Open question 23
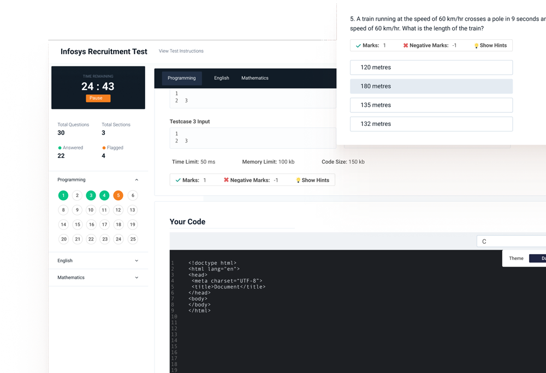The image size is (546, 373). [x=105, y=239]
